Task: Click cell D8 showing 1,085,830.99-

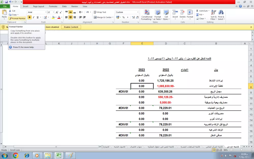Action: pyautogui.click(x=166, y=86)
